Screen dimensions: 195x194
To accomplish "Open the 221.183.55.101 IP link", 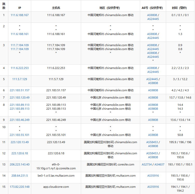I will [x=20, y=135].
